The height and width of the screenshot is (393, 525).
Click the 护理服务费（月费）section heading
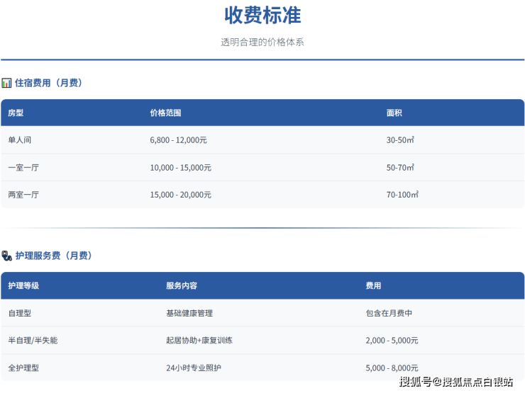53,256
